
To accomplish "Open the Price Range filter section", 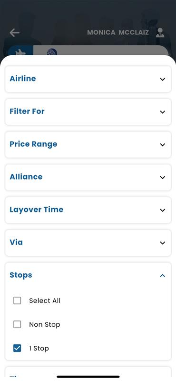I will click(x=88, y=145).
